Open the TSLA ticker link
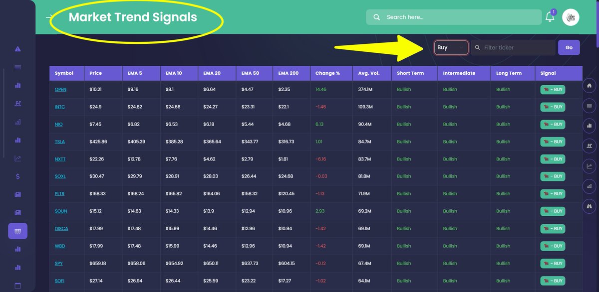599x292 pixels. pyautogui.click(x=60, y=142)
